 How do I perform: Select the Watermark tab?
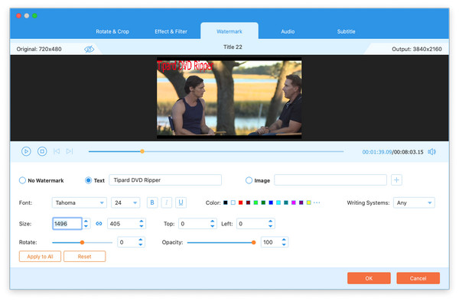click(229, 31)
